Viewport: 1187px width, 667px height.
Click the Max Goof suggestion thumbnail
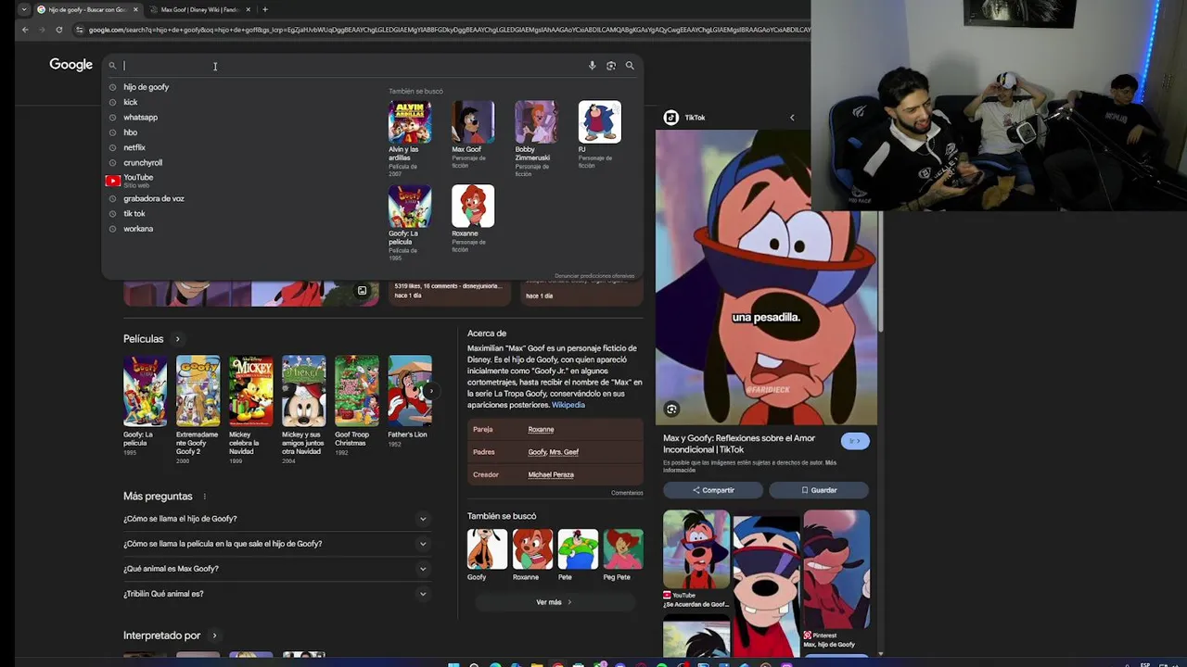473,122
